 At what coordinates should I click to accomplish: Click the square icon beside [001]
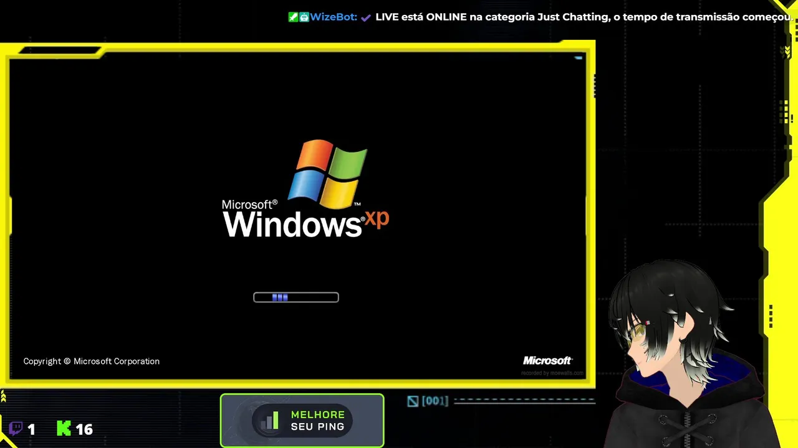[413, 401]
